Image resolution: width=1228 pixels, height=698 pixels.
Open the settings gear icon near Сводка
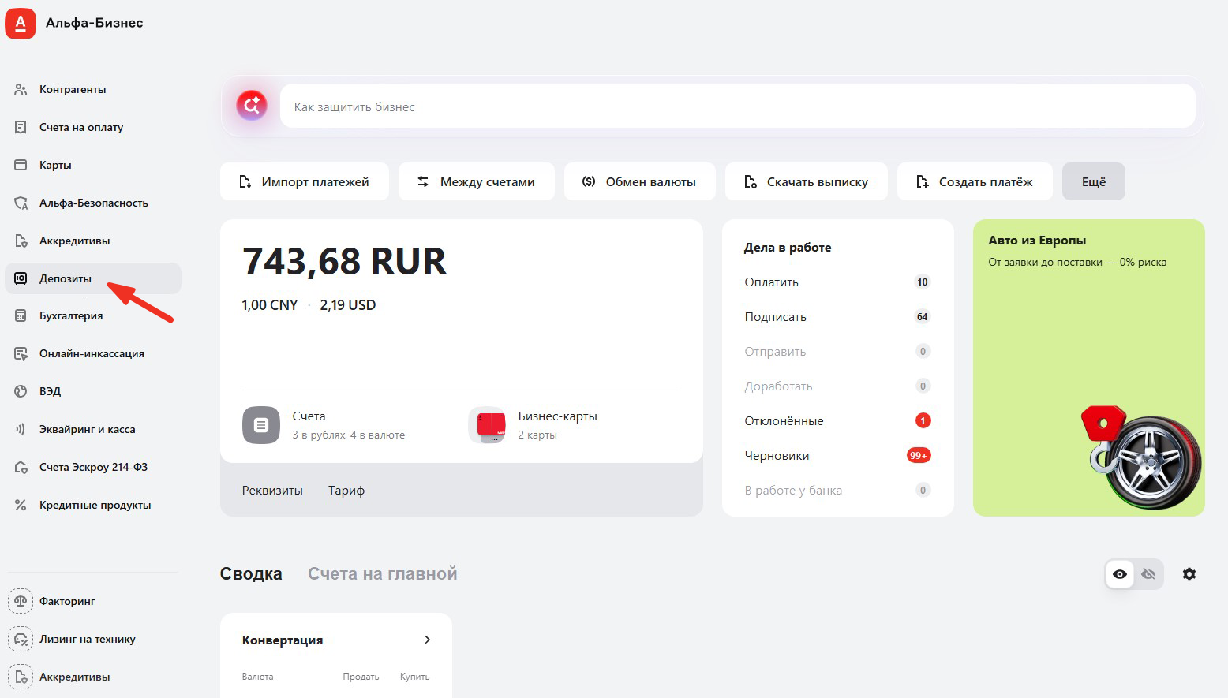tap(1189, 574)
